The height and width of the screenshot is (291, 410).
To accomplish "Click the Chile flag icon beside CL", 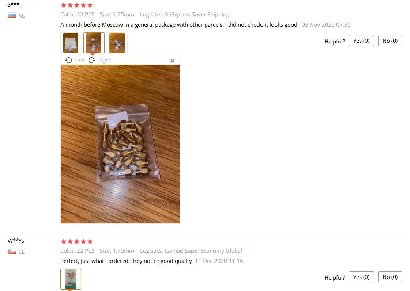I will [12, 252].
